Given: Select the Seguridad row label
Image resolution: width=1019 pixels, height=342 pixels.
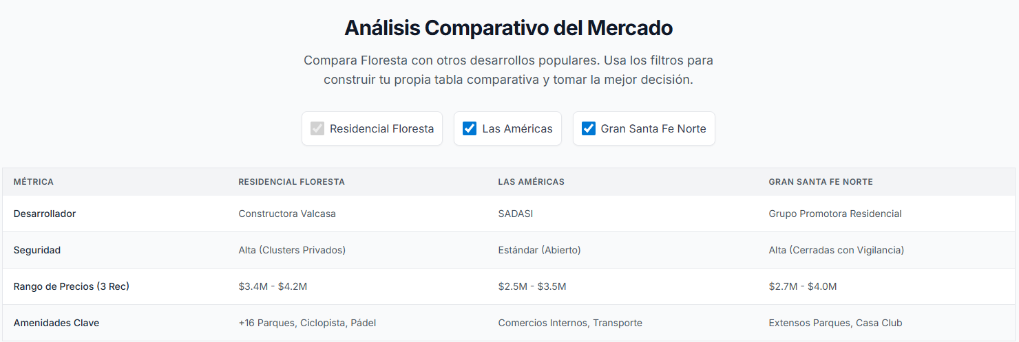Looking at the screenshot, I should (37, 250).
